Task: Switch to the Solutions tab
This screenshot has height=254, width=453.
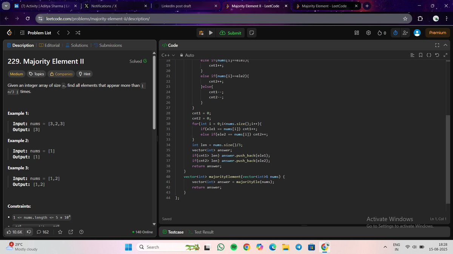Action: coord(77,45)
